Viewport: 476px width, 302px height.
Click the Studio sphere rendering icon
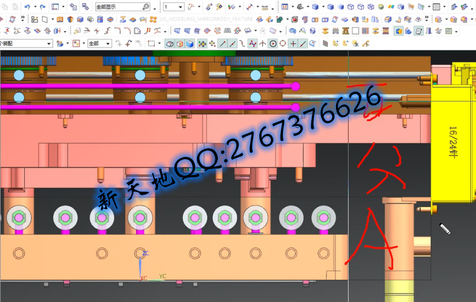[381, 7]
